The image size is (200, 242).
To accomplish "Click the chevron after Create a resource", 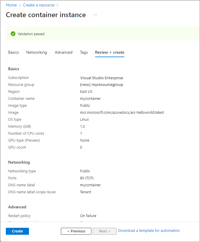I will (57, 5).
